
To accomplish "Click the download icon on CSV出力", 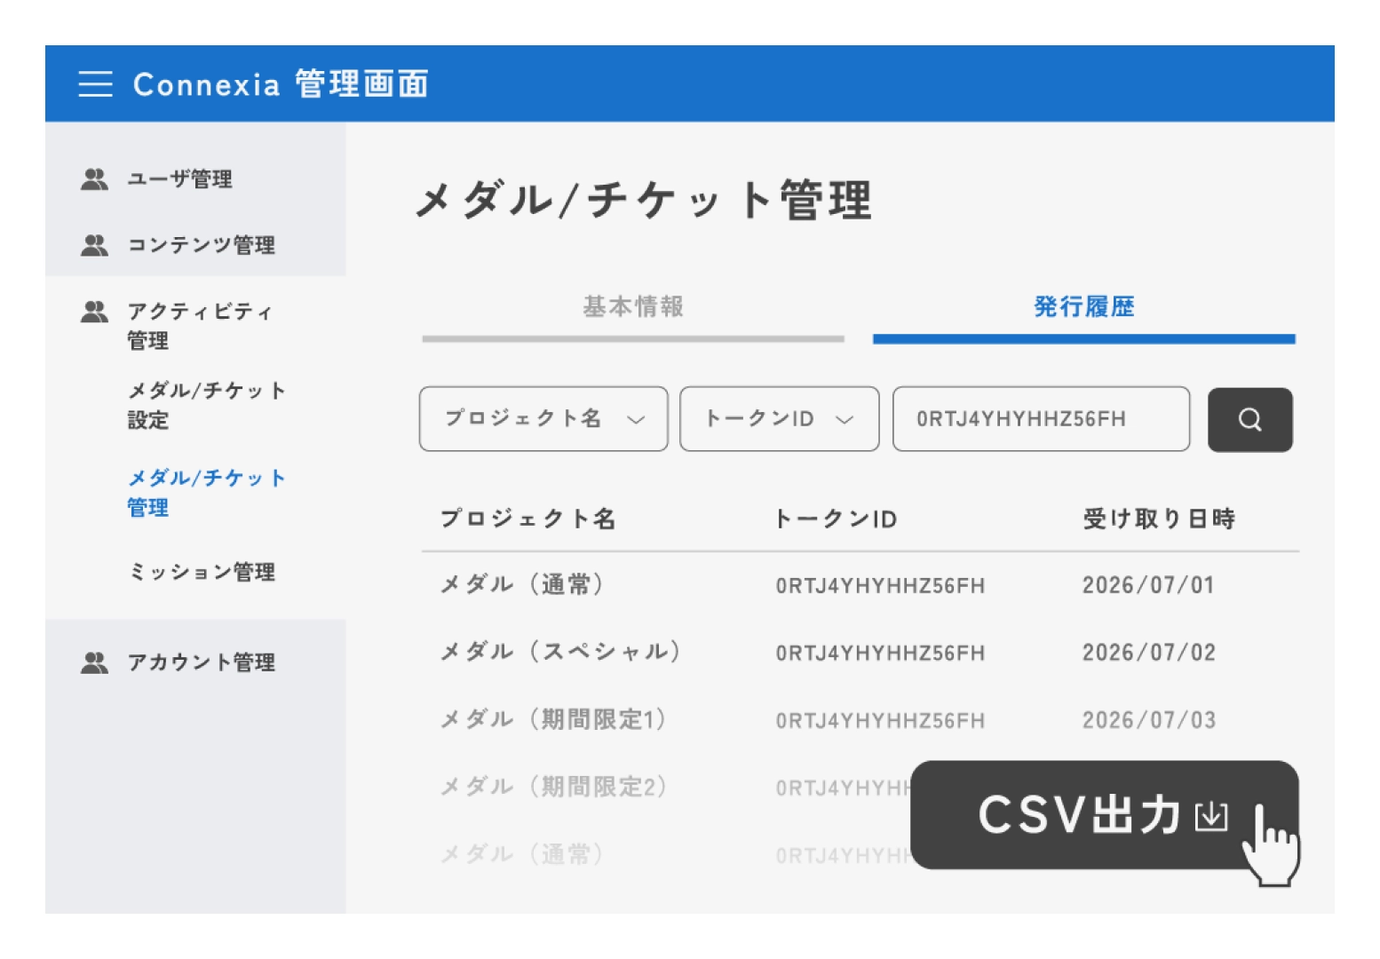I will (x=1211, y=815).
